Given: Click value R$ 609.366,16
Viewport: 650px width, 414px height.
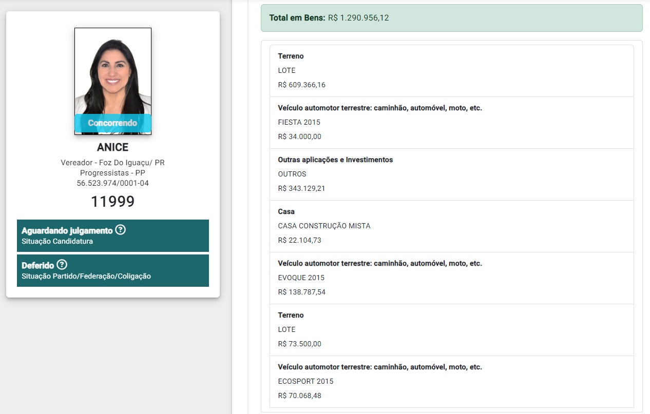Looking at the screenshot, I should [x=302, y=85].
